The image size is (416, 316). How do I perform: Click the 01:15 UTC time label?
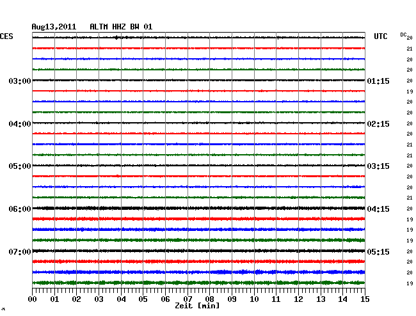(x=378, y=81)
